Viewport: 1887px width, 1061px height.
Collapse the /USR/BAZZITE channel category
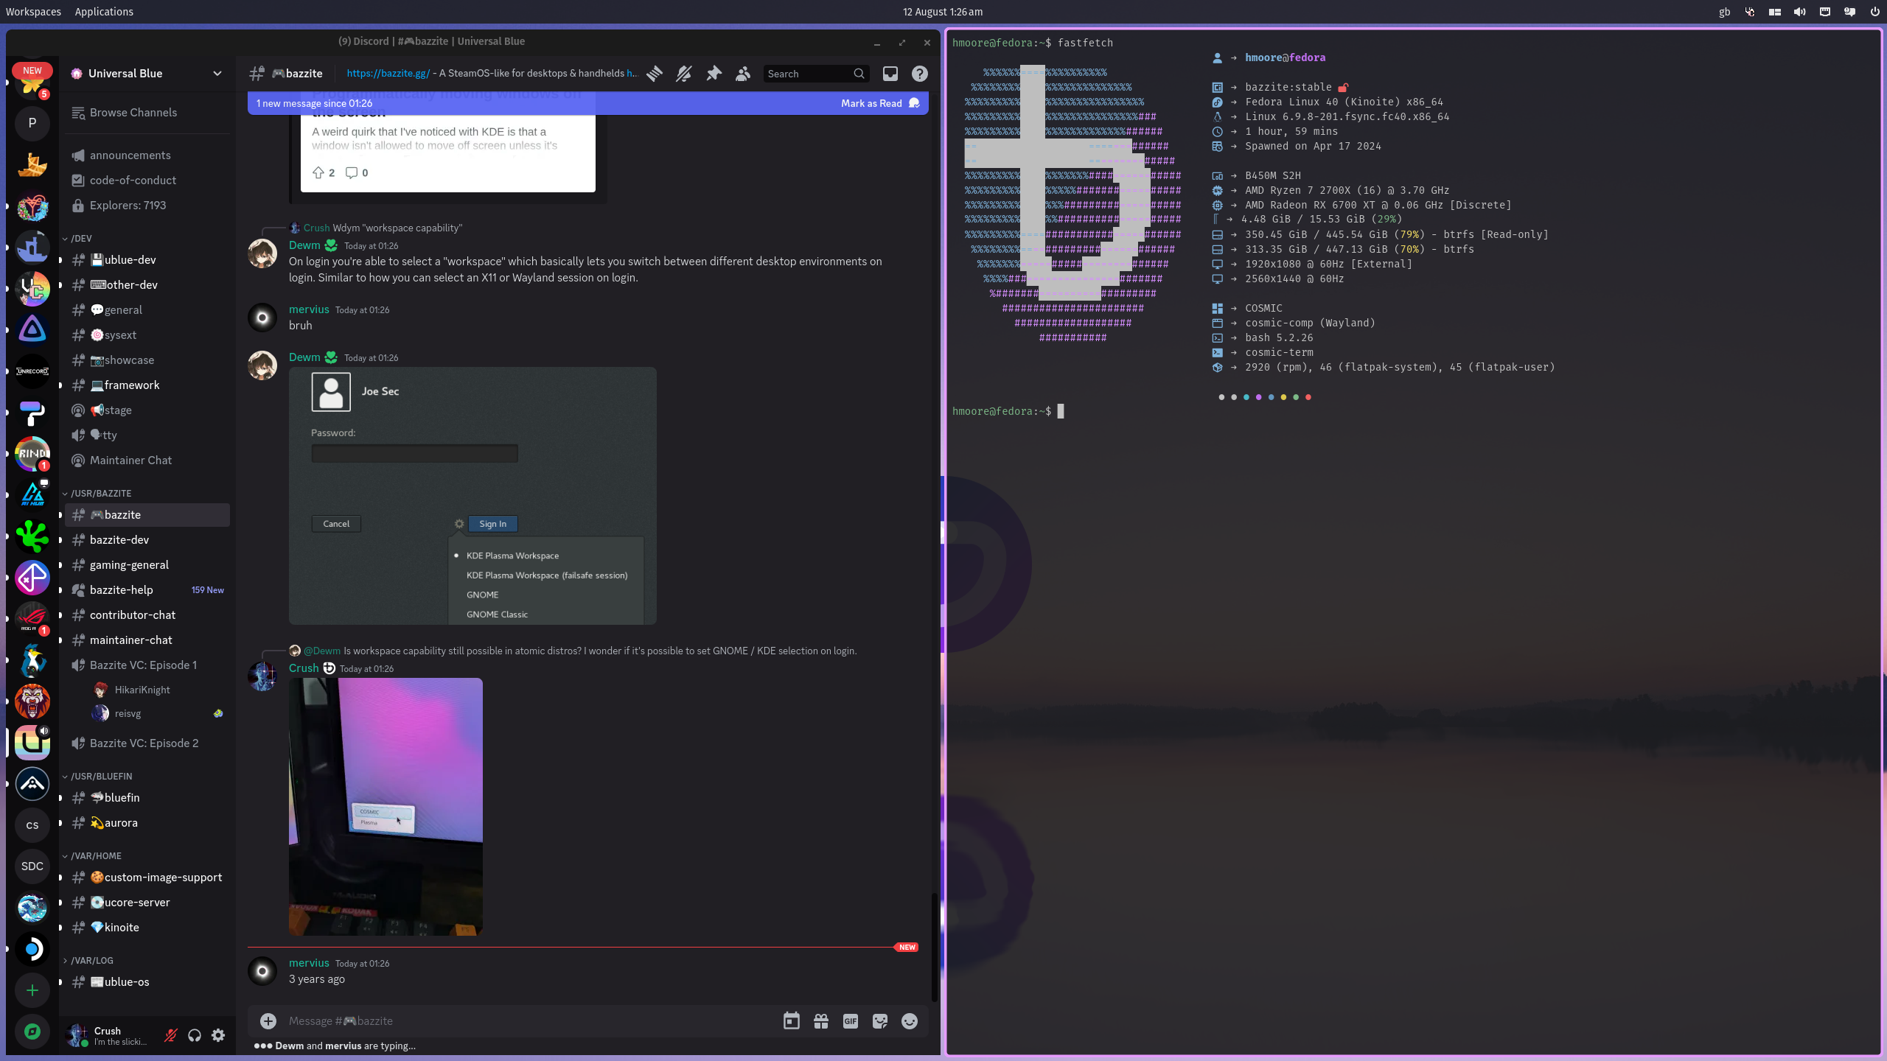(100, 493)
